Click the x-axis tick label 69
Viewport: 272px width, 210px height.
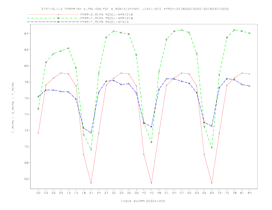[x=212, y=193]
